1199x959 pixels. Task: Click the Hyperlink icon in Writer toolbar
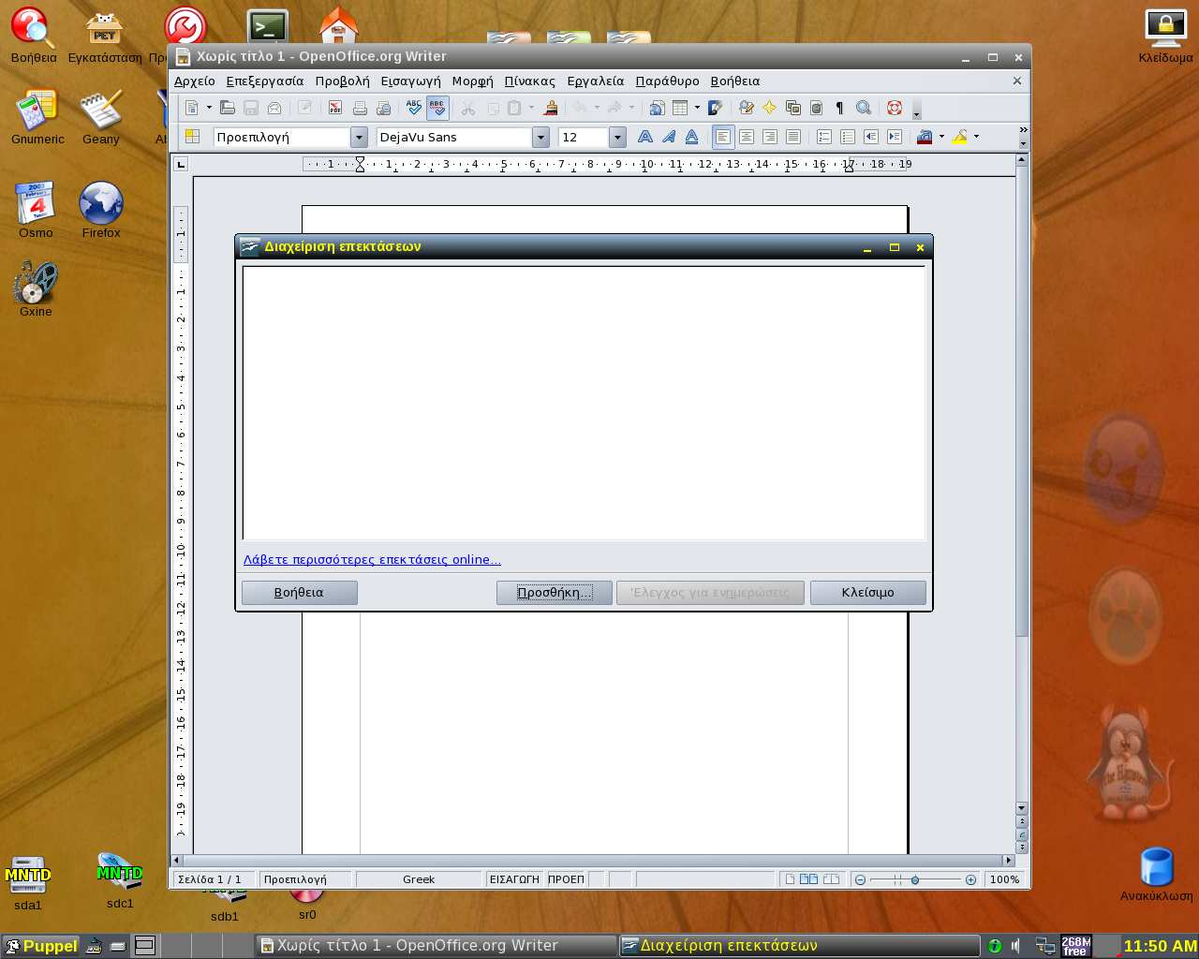pos(657,108)
